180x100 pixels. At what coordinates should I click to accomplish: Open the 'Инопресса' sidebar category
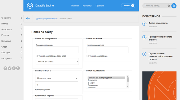click(6, 58)
